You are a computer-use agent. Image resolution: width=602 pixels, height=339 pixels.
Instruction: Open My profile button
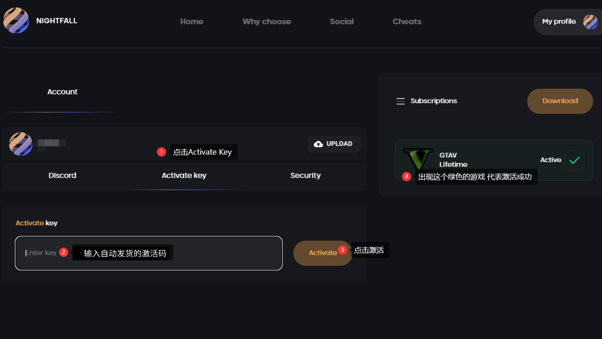pos(559,22)
